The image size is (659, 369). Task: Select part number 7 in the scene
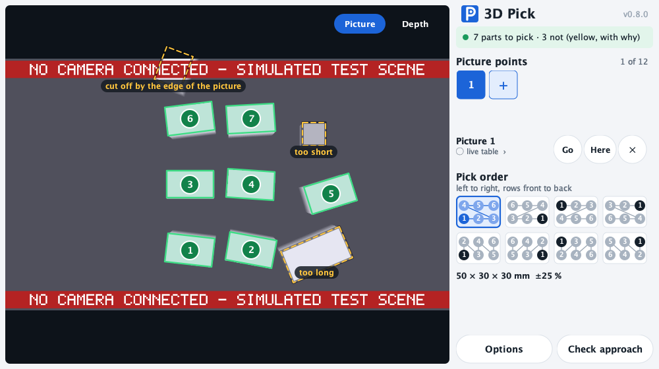pos(251,119)
